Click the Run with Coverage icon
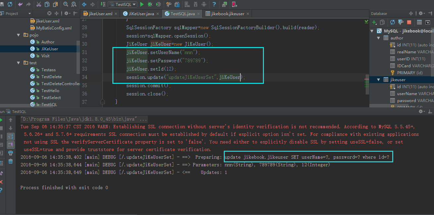Screen dimensions: 434x215 pyautogui.click(x=158, y=4)
